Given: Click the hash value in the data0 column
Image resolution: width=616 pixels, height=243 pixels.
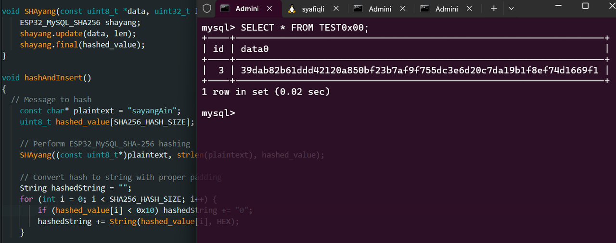Looking at the screenshot, I should 420,70.
